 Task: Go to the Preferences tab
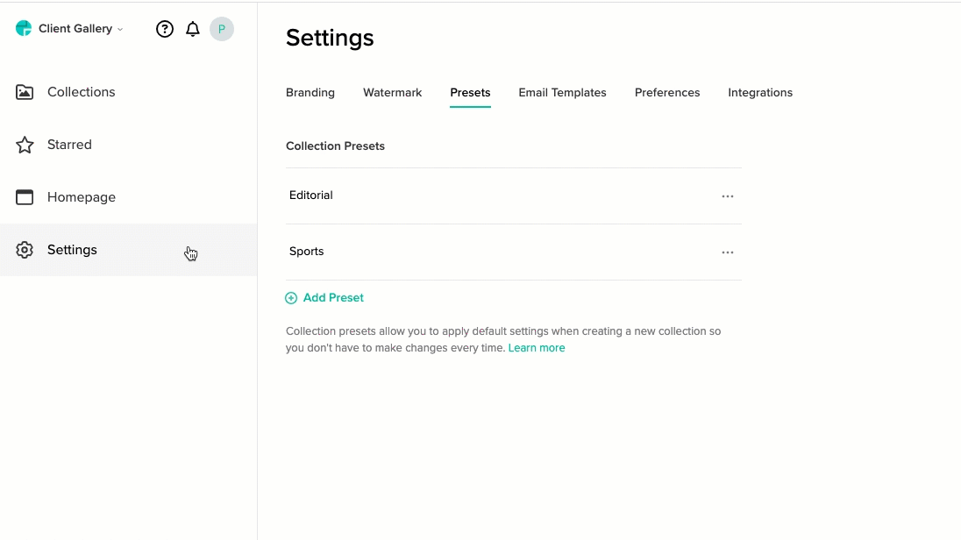(667, 93)
